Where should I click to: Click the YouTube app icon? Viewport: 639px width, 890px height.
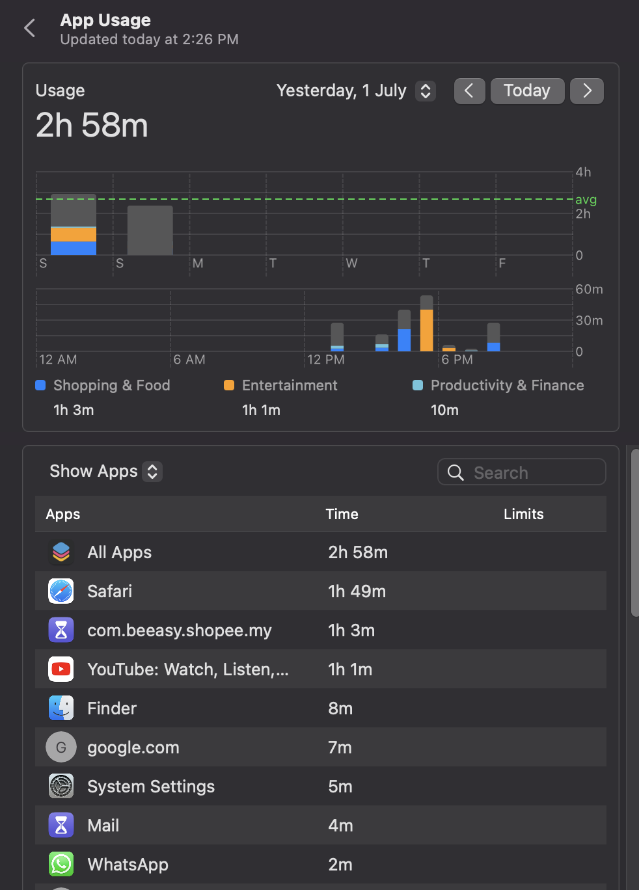(x=61, y=669)
